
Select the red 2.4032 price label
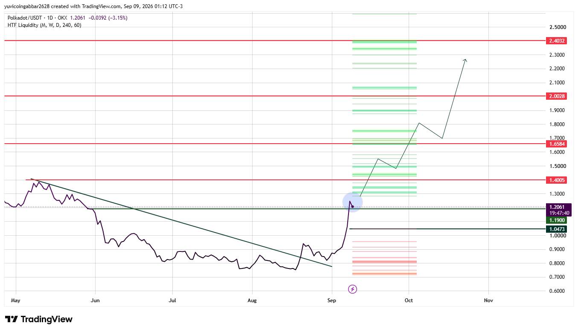(556, 41)
